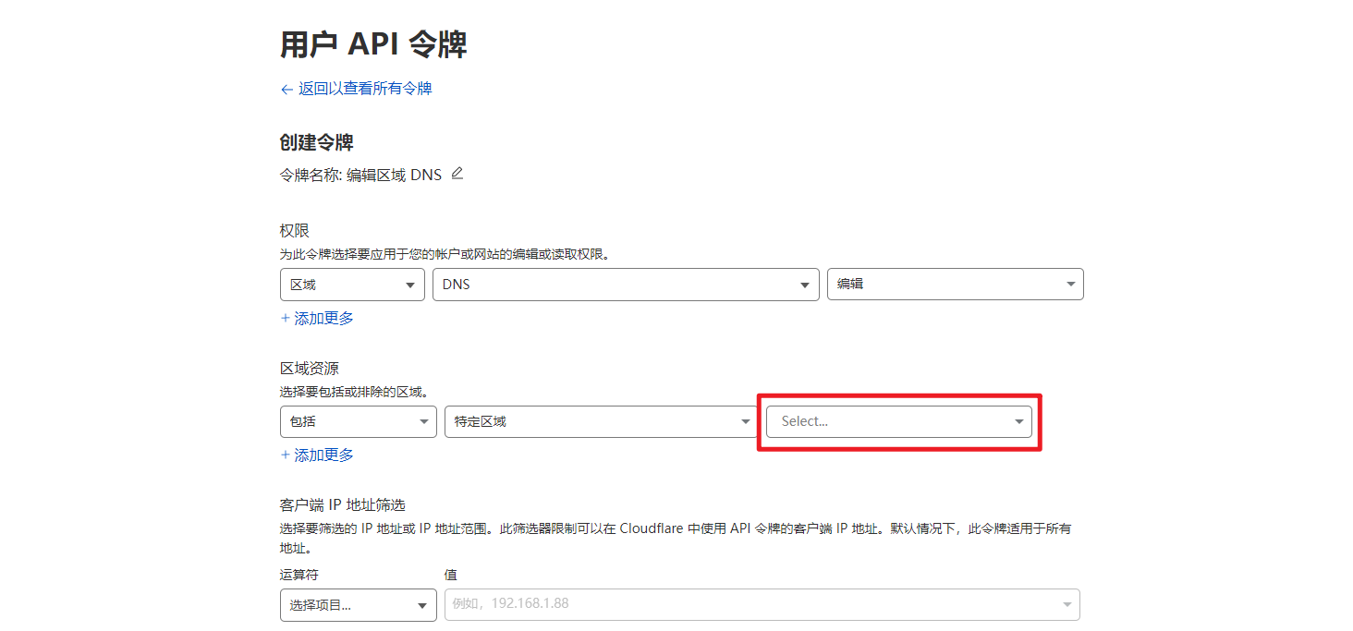Click the 运算符 field label
The image size is (1353, 631).
point(299,575)
